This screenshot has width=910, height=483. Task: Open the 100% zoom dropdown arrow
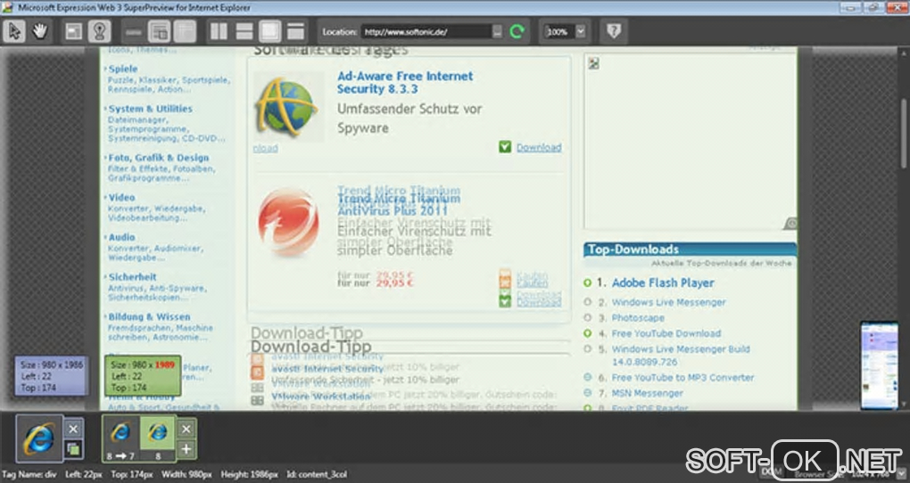click(581, 31)
